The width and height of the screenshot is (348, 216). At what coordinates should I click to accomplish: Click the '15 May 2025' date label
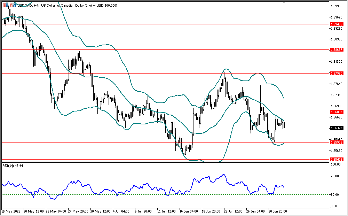click(x=11, y=211)
